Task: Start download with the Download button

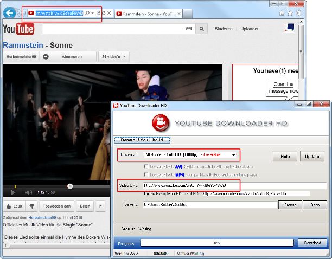Action: (x=312, y=243)
